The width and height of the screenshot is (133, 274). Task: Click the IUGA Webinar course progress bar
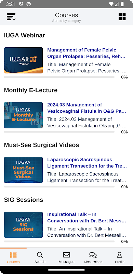(59, 77)
